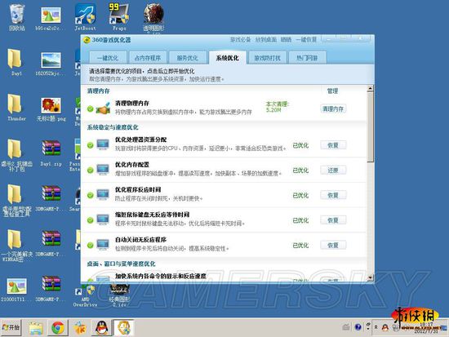This screenshot has height=337, width=449.
Task: Open the 无标题 png image on desktop
Action: click(51, 109)
